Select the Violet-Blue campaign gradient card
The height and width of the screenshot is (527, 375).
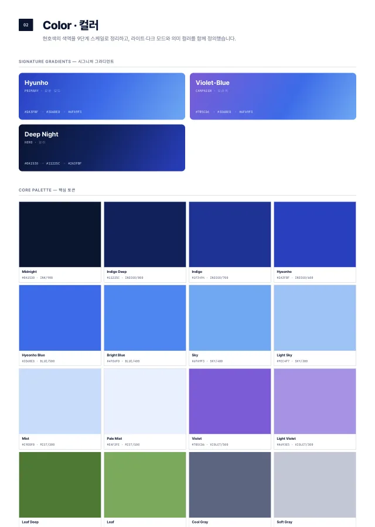point(273,96)
